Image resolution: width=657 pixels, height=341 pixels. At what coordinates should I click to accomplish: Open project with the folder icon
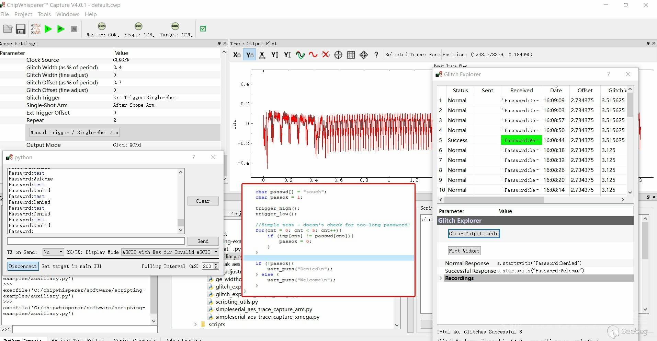(x=8, y=29)
